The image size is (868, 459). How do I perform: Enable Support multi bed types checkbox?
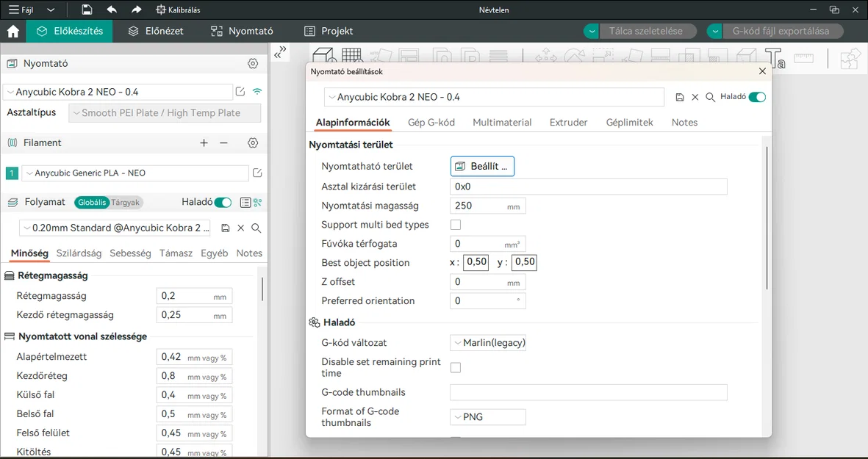(x=456, y=225)
